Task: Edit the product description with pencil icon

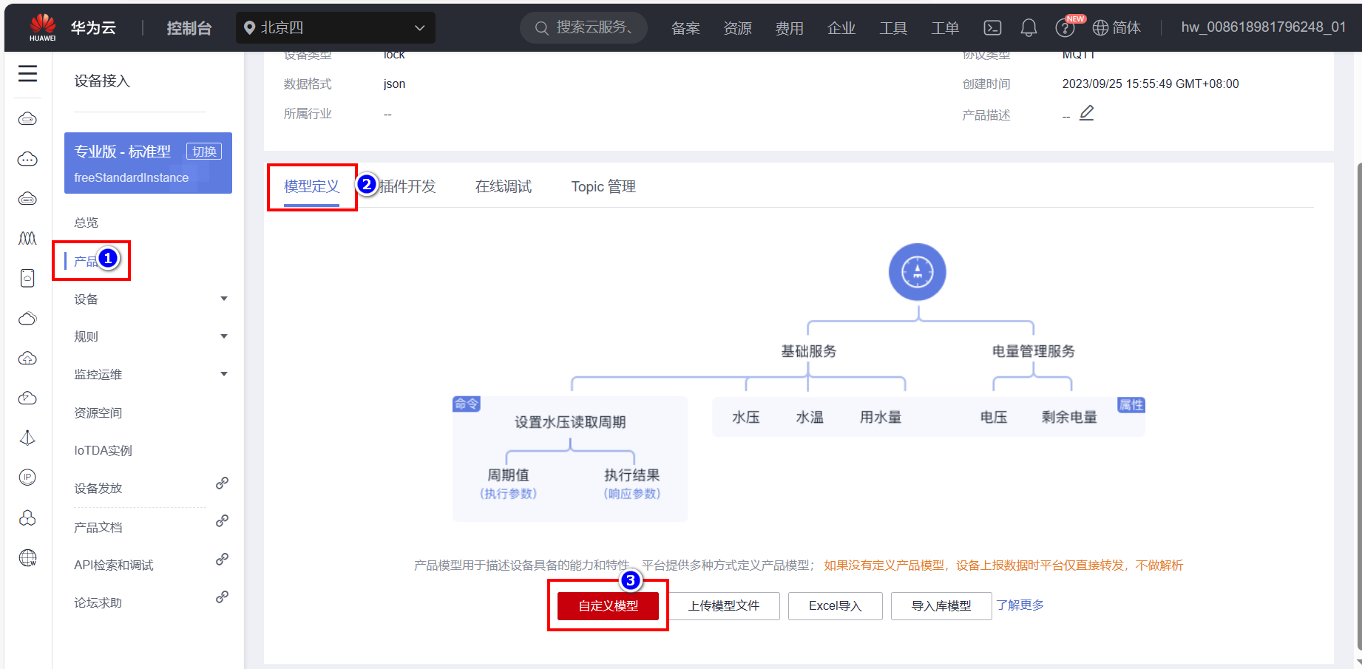Action: click(x=1086, y=113)
